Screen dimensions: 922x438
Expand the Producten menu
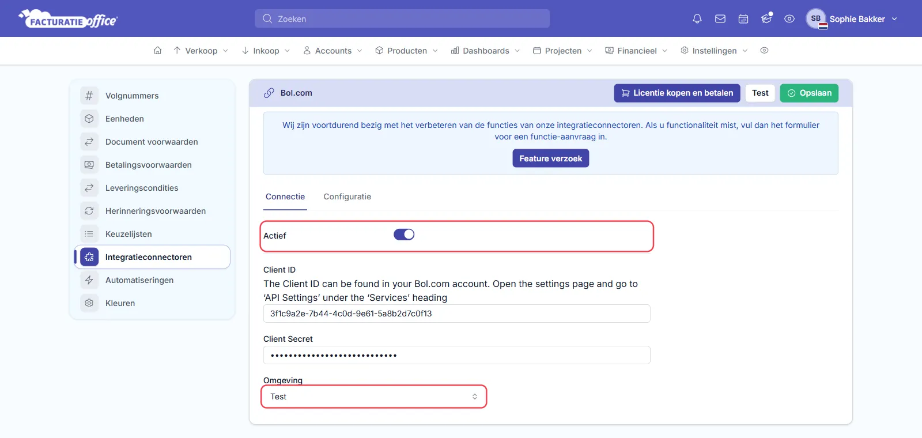pyautogui.click(x=406, y=51)
